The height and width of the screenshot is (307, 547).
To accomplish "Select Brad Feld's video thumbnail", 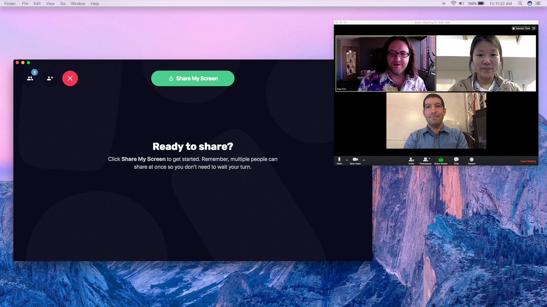I will [x=385, y=63].
